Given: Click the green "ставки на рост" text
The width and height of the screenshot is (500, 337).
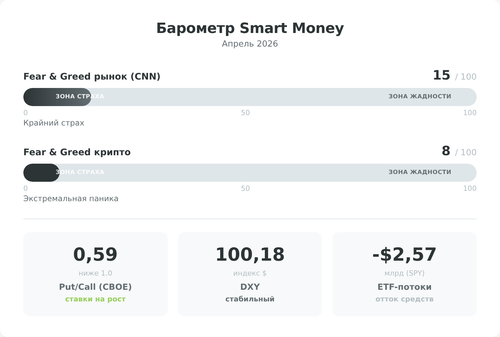Looking at the screenshot, I should point(95,299).
